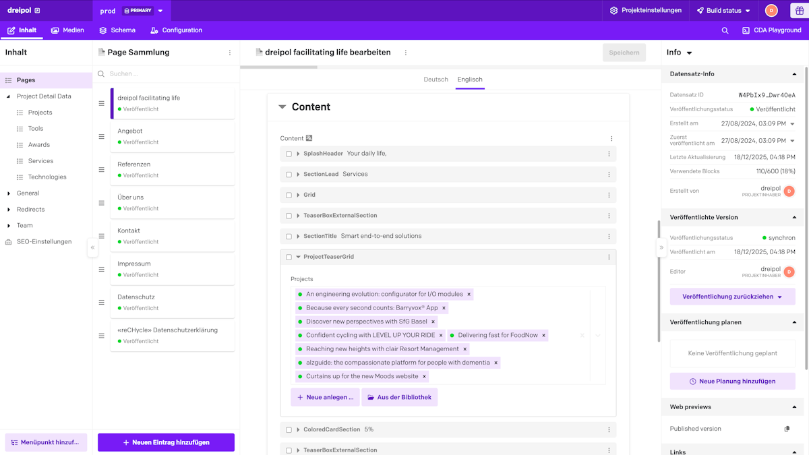Open the Page Sammlung kebab menu icon
This screenshot has width=809, height=455.
click(230, 52)
